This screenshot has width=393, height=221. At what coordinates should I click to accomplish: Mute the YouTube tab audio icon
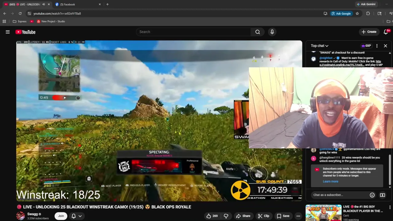tap(43, 4)
